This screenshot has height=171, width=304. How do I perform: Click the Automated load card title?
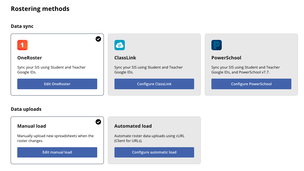click(133, 126)
